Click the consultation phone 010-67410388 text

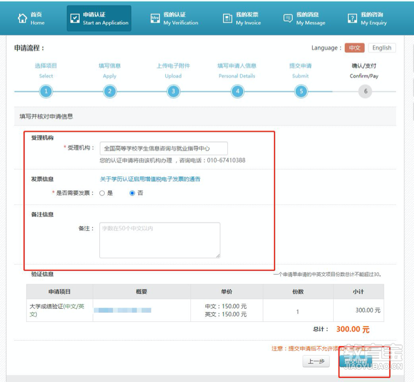tap(226, 161)
